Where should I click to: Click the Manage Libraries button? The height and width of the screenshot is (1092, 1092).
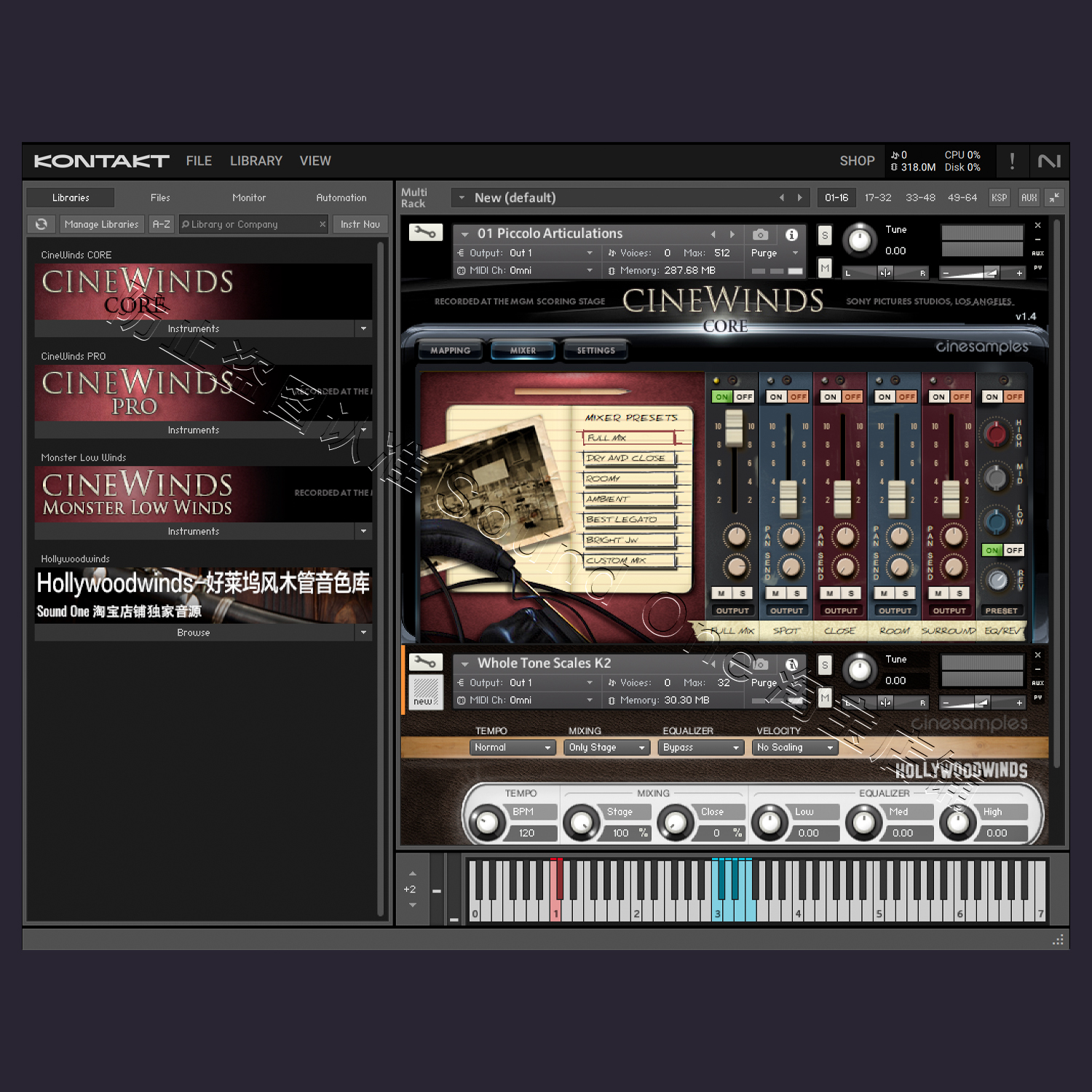click(101, 224)
